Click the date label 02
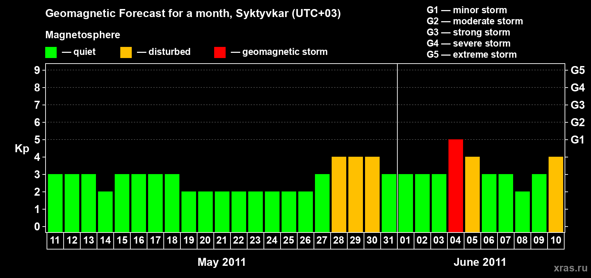Image resolution: width=591 pixels, height=278 pixels. pyautogui.click(x=422, y=240)
